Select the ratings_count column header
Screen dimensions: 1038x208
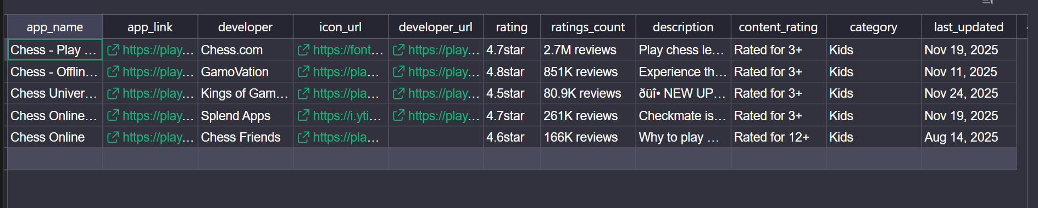[588, 27]
